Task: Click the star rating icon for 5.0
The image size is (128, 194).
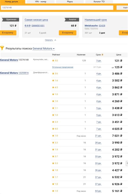Action: pyautogui.click(x=53, y=61)
